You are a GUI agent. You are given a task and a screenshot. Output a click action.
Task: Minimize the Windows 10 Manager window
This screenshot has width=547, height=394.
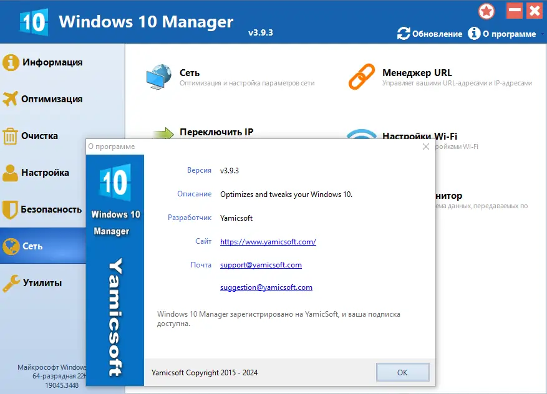tap(514, 11)
